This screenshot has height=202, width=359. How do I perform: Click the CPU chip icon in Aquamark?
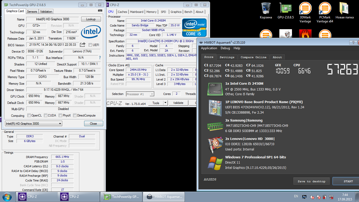216,89
